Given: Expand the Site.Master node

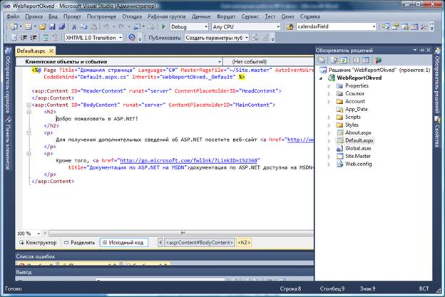Looking at the screenshot, I should [x=329, y=156].
